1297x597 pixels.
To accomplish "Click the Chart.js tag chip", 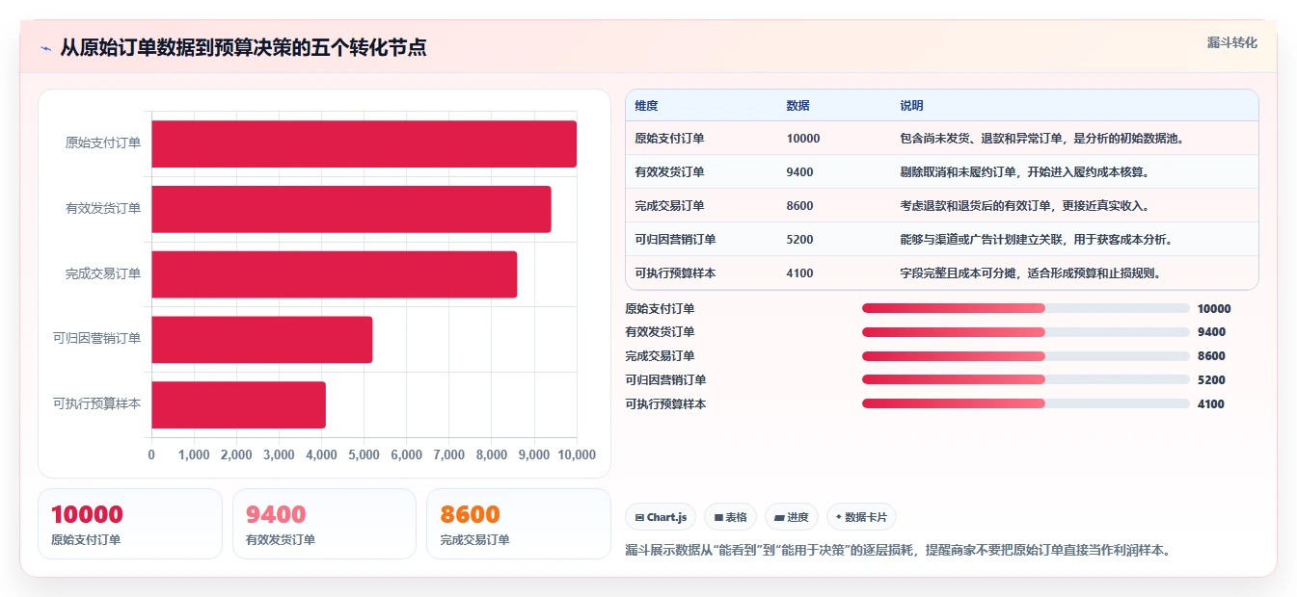I will [661, 517].
